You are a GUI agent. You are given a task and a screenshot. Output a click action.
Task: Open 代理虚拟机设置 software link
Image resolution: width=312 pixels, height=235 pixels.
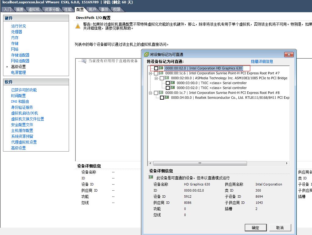click(x=24, y=142)
